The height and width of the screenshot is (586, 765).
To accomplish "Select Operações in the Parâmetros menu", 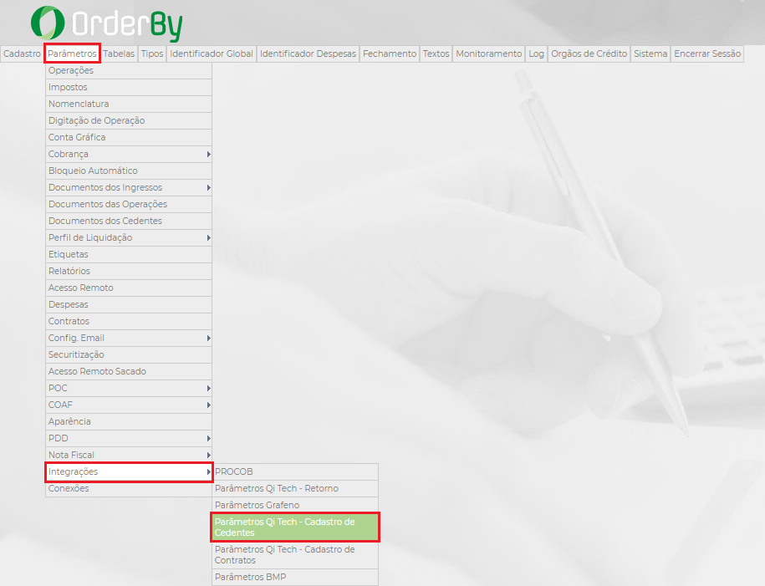I will (128, 71).
